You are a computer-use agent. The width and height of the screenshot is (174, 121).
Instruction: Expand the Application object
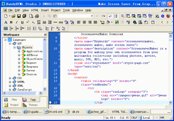19,51
